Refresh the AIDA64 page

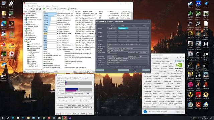pyautogui.click(x=34, y=9)
